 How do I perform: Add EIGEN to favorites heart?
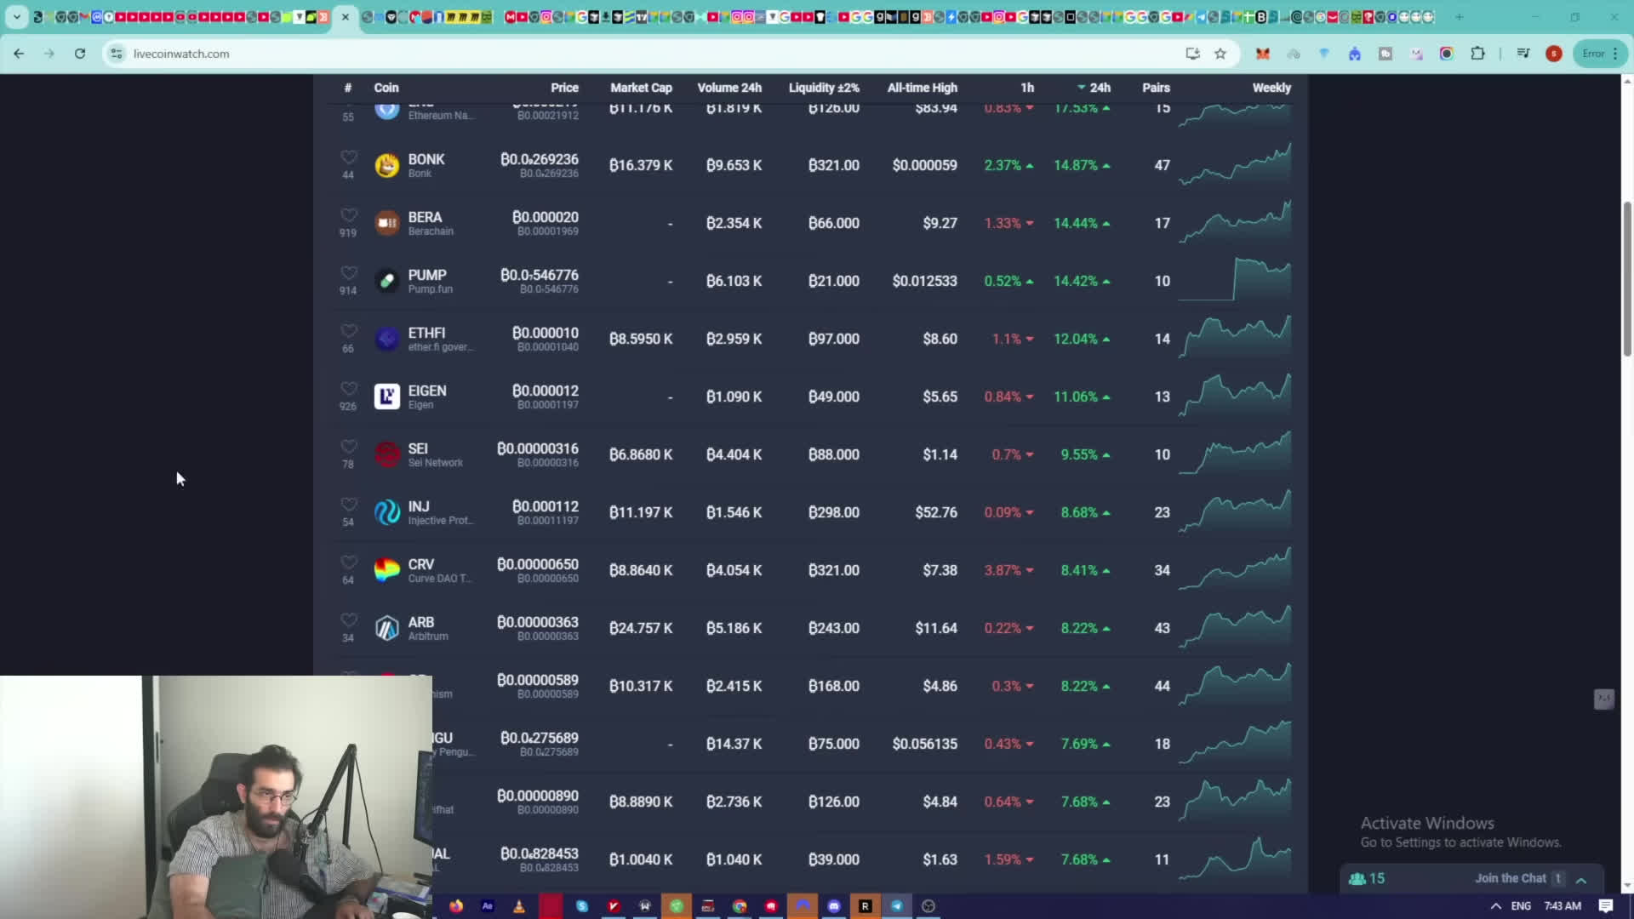[348, 389]
